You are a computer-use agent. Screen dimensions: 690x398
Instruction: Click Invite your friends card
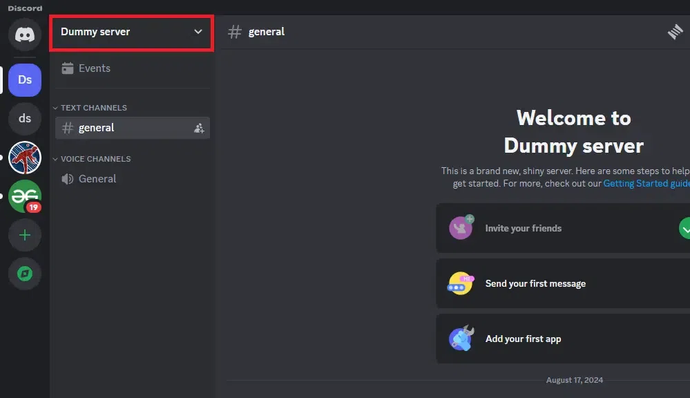click(x=563, y=228)
